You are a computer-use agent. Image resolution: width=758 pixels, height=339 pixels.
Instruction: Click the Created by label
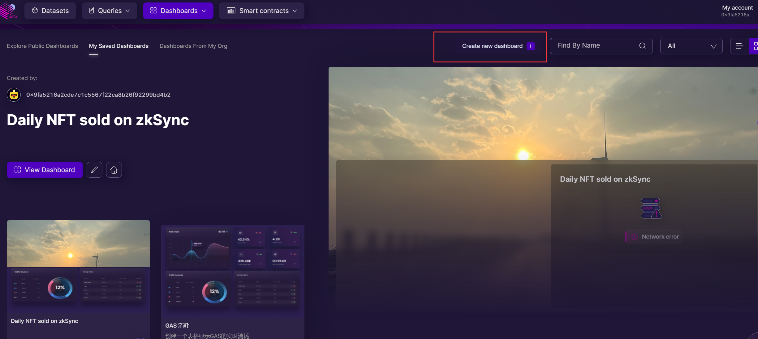pyautogui.click(x=22, y=78)
